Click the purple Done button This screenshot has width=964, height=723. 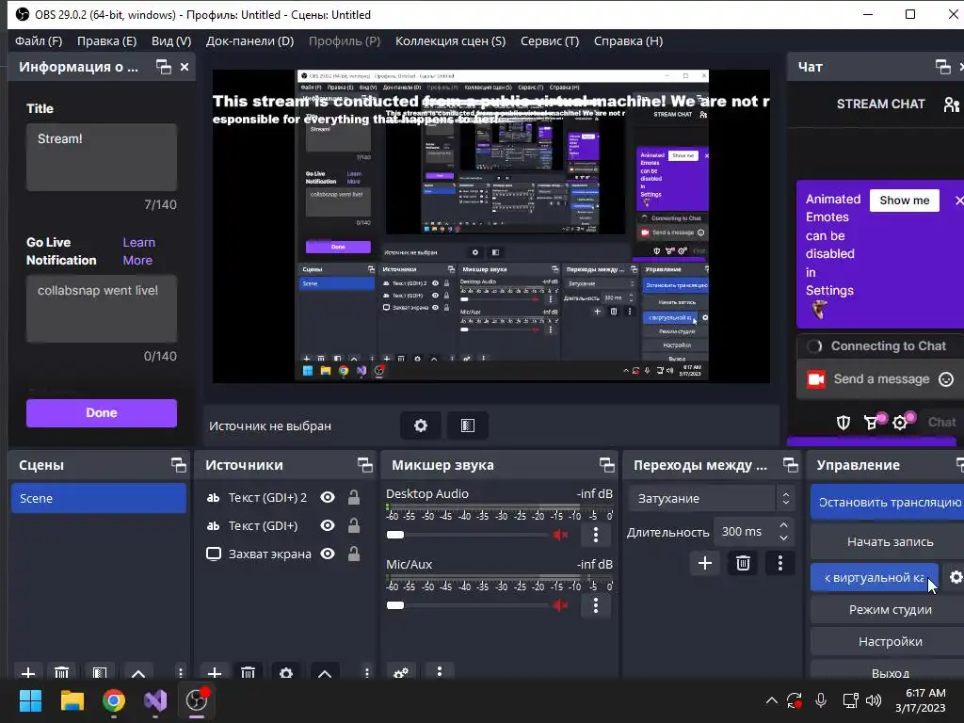[102, 412]
